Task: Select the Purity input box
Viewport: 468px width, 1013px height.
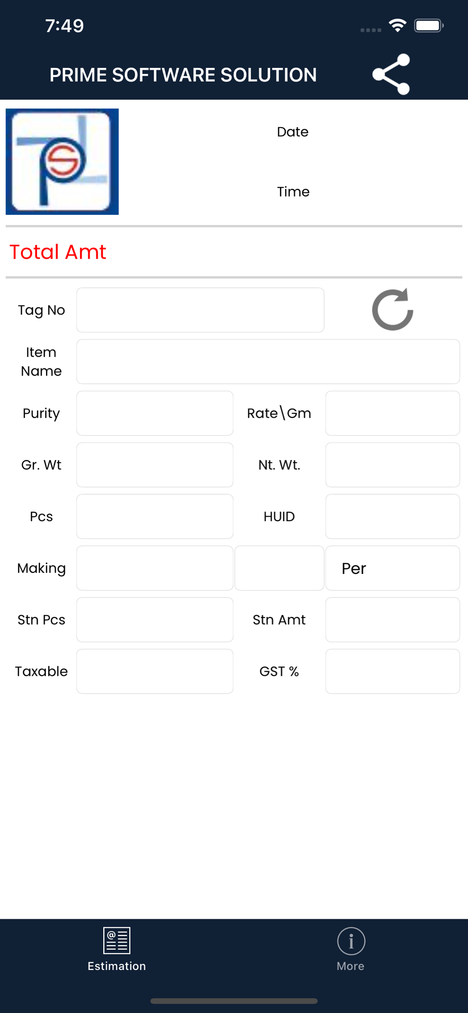Action: pos(155,413)
